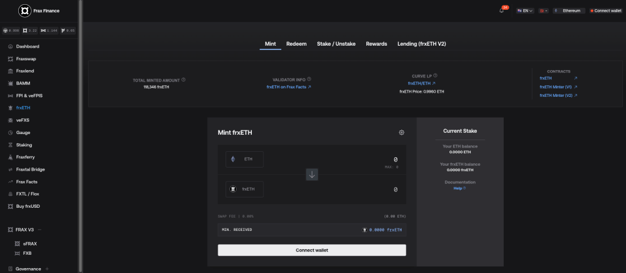Open the Lending (frxETH V2) tab
The height and width of the screenshot is (273, 626).
(x=421, y=44)
